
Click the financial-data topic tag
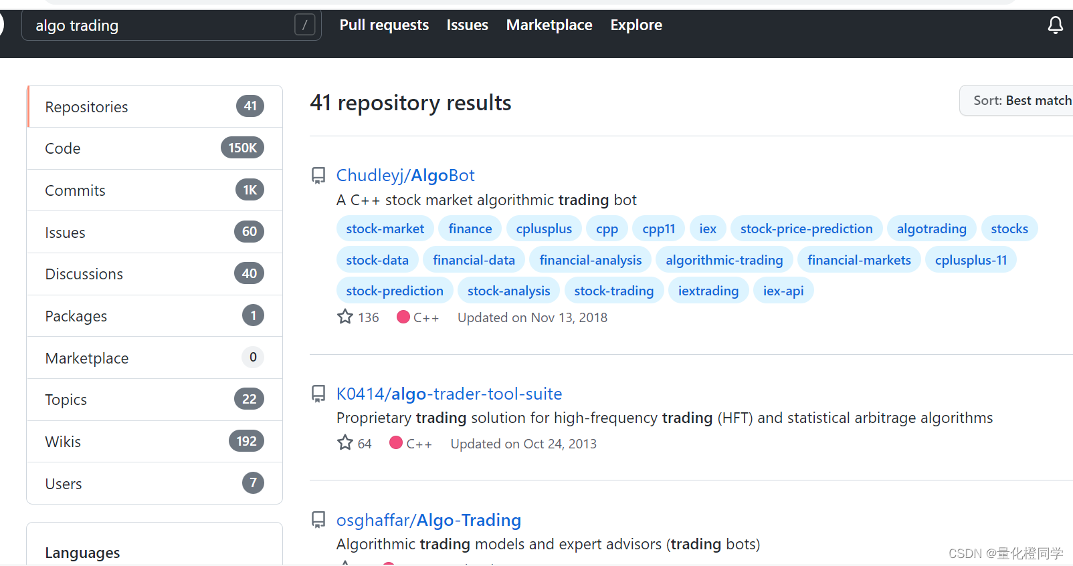(x=474, y=260)
